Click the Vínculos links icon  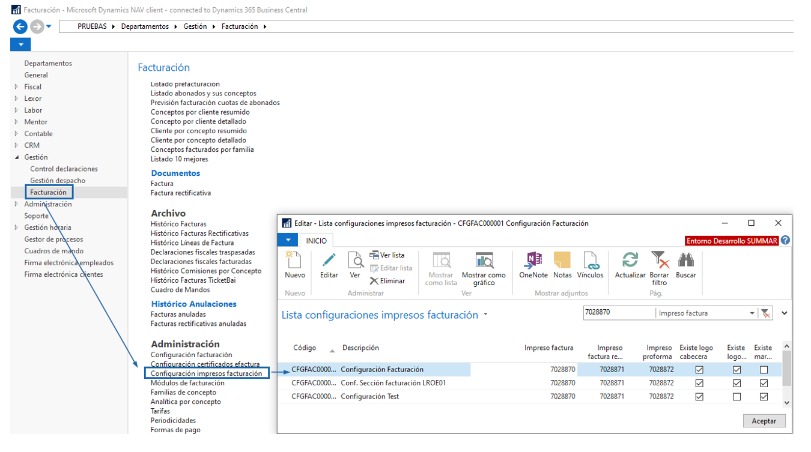(590, 261)
